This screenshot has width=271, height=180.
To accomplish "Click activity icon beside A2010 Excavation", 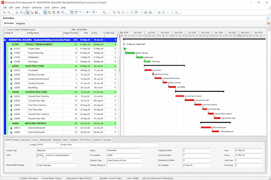I will point(11,71).
